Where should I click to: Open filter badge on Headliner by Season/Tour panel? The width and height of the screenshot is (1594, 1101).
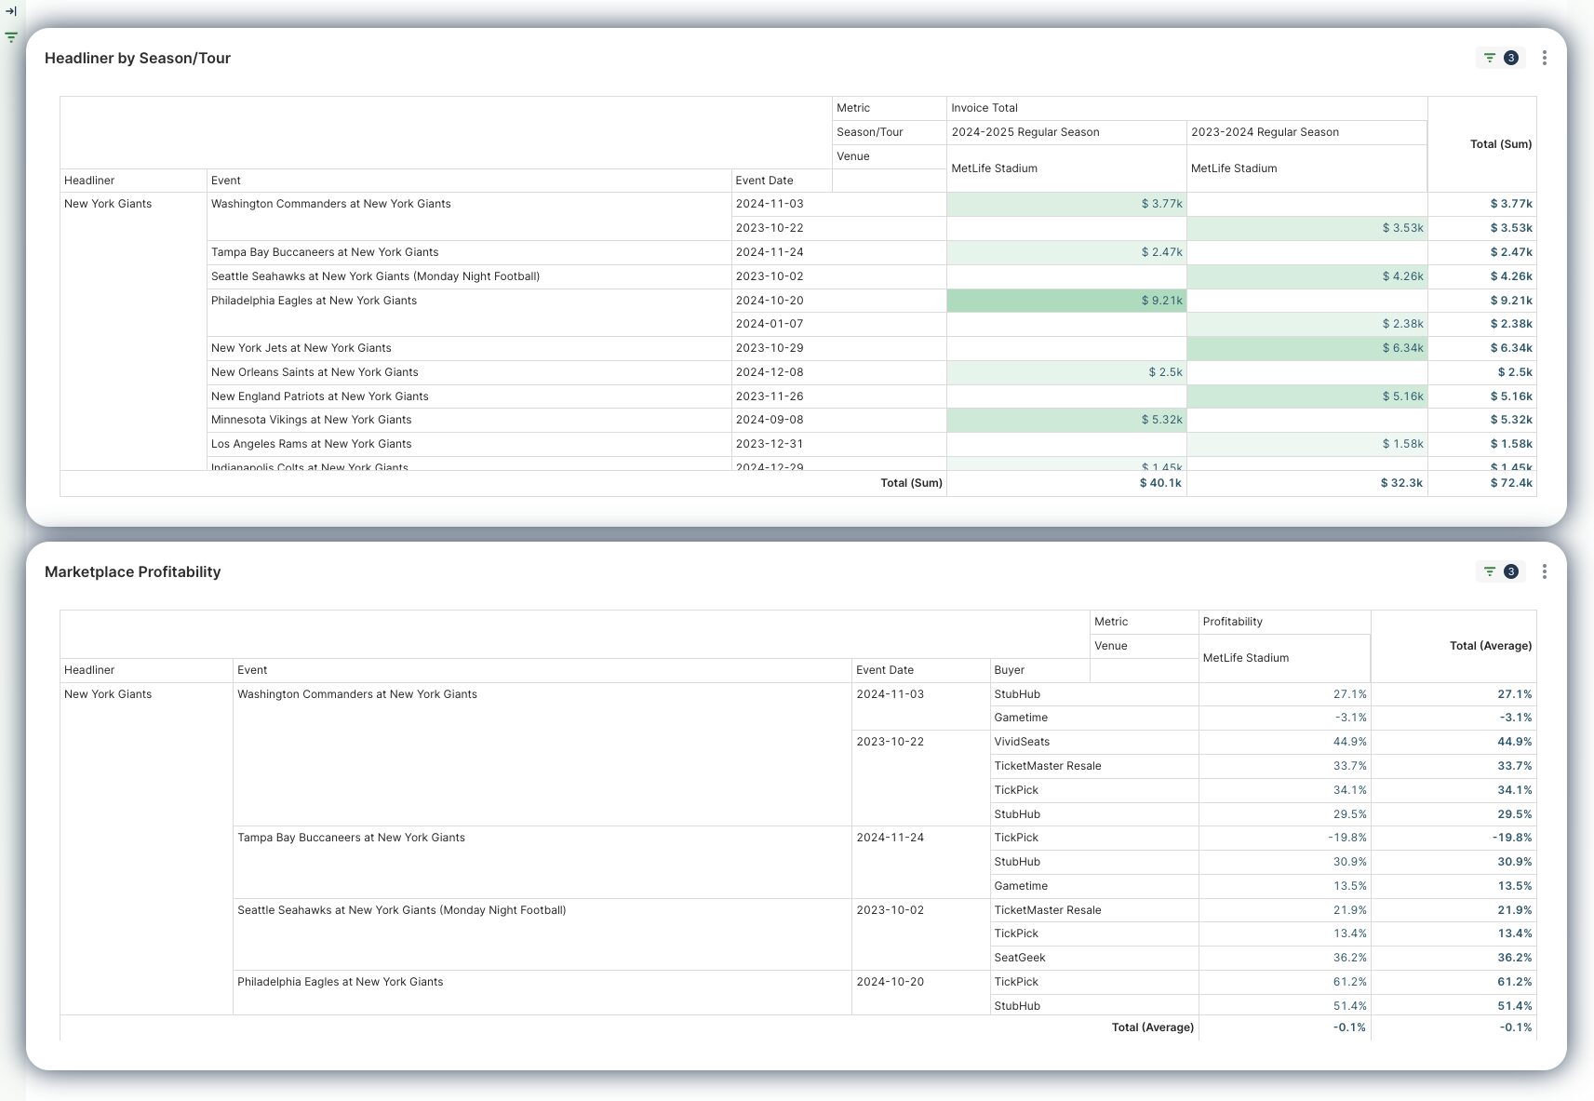pyautogui.click(x=1499, y=58)
